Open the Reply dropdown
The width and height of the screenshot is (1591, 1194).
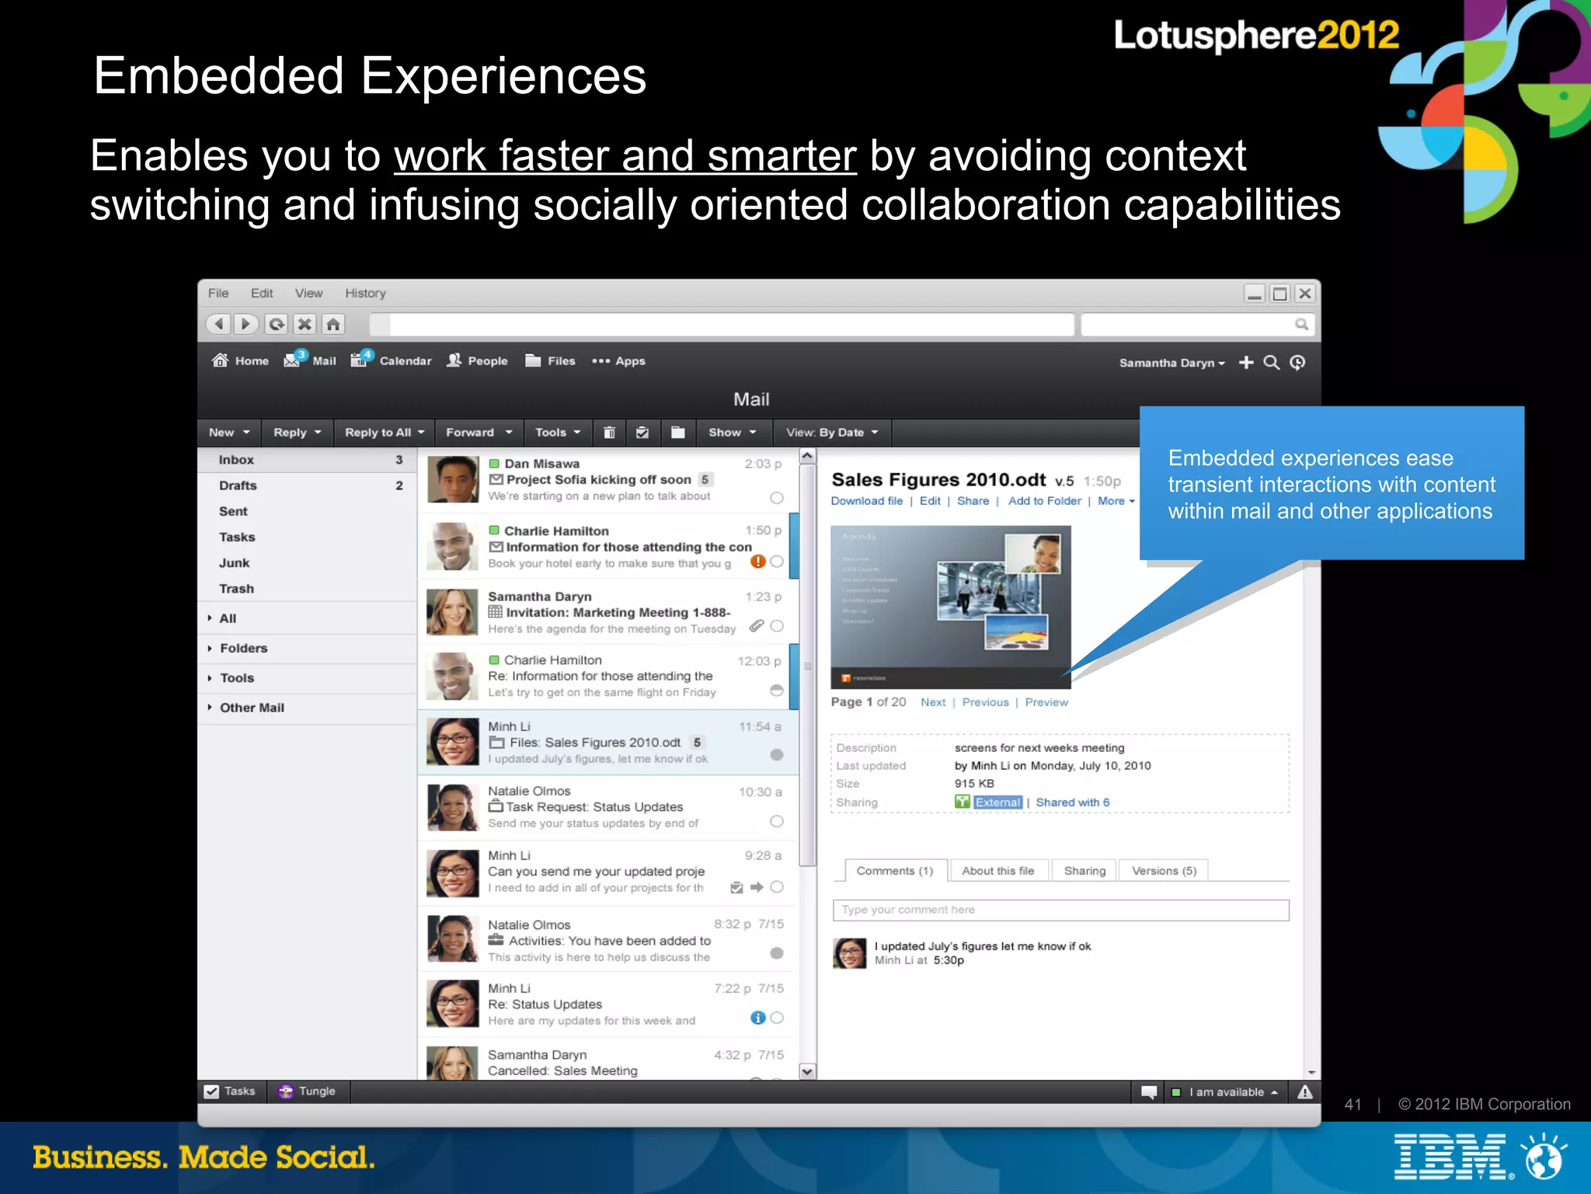click(298, 433)
